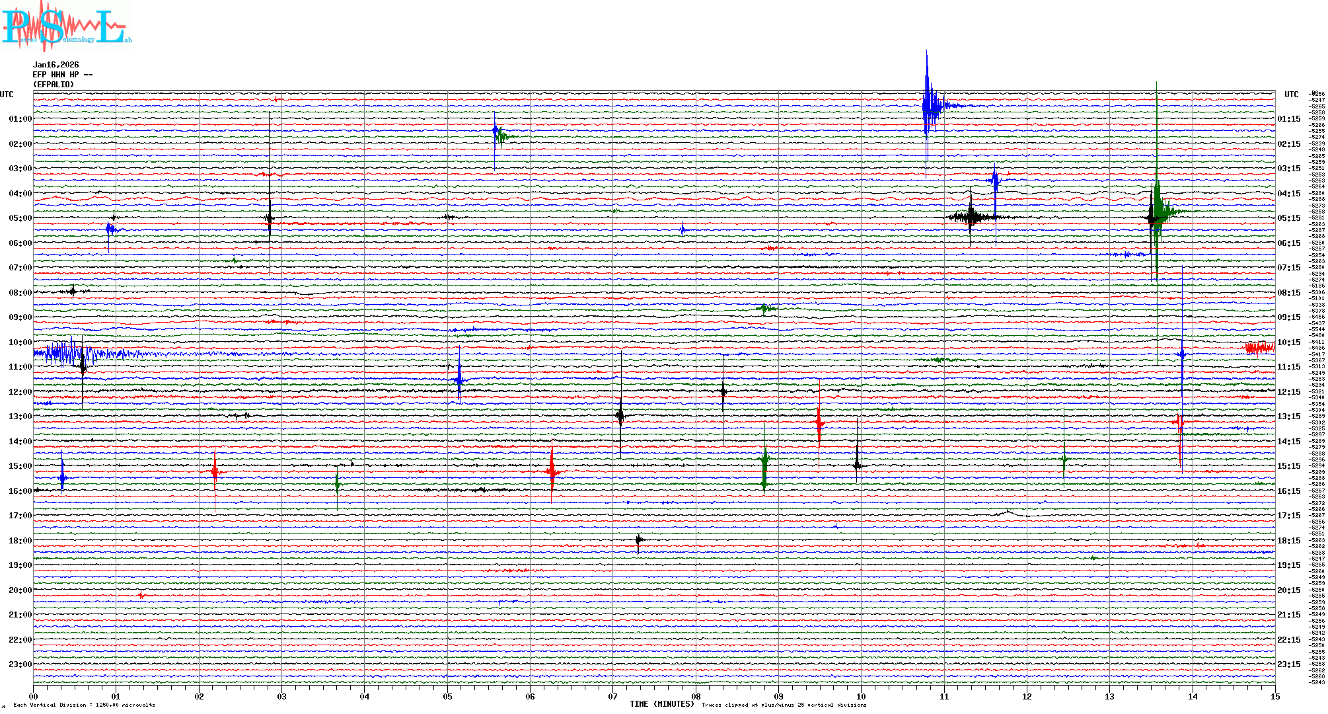Click the vertical division microvolts footnote
This screenshot has width=1328, height=714.
(x=84, y=705)
